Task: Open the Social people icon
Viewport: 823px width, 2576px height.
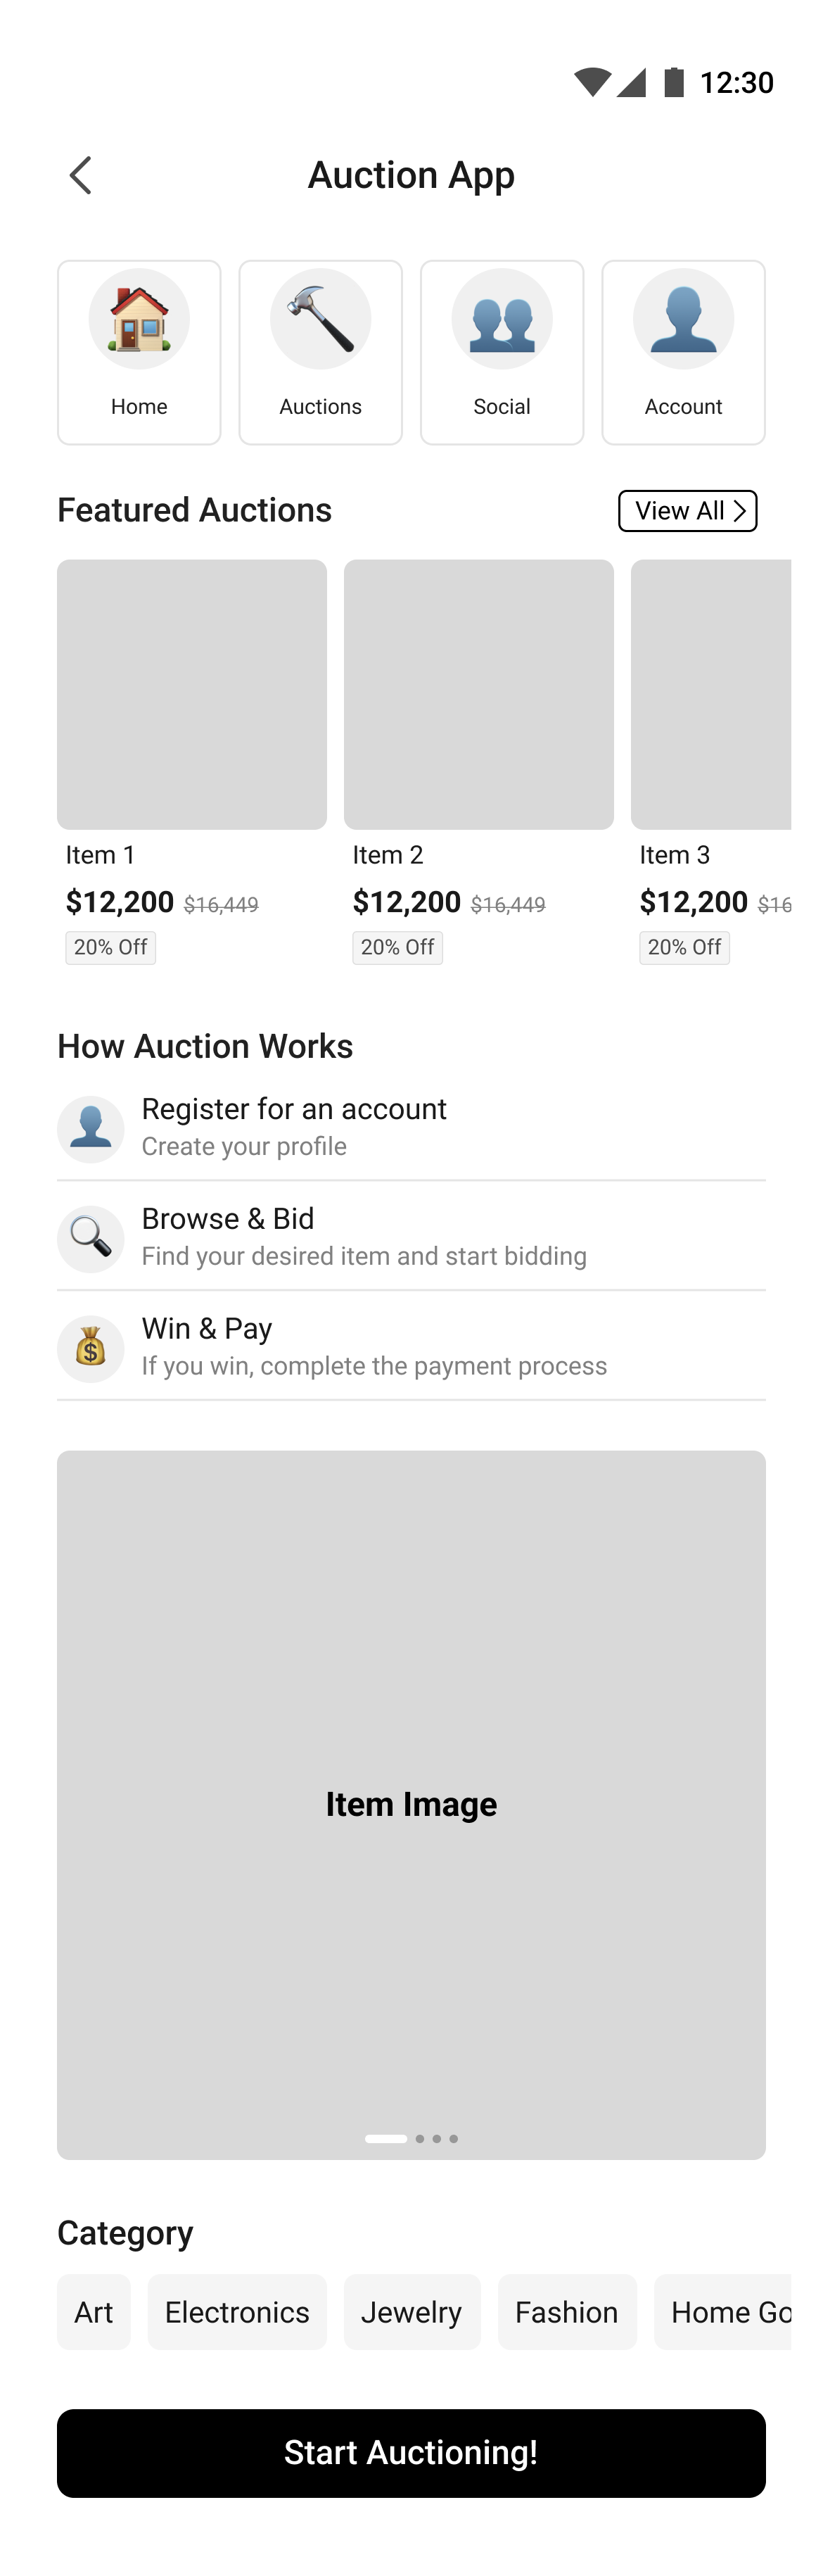Action: pos(501,319)
